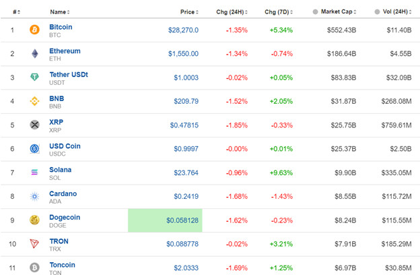
Task: Select Ethereum market cap $186.64B
Action: [341, 54]
